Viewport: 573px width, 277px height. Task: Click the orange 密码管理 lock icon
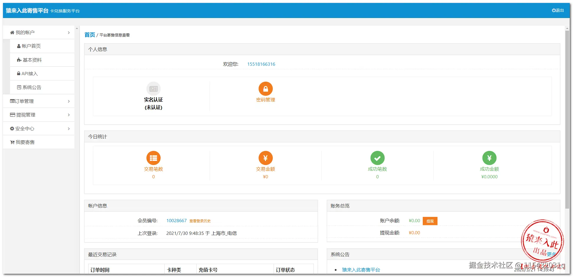coord(266,89)
